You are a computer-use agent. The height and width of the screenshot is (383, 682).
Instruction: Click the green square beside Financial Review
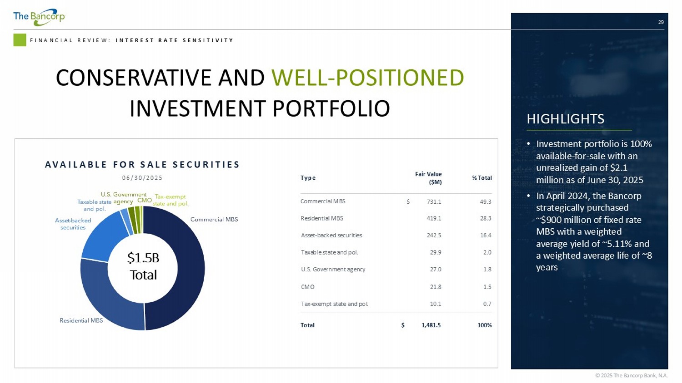(20, 40)
